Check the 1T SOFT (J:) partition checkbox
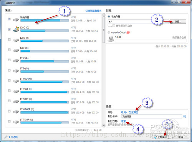Viewport: 192px width, 142px height. click(x=9, y=101)
